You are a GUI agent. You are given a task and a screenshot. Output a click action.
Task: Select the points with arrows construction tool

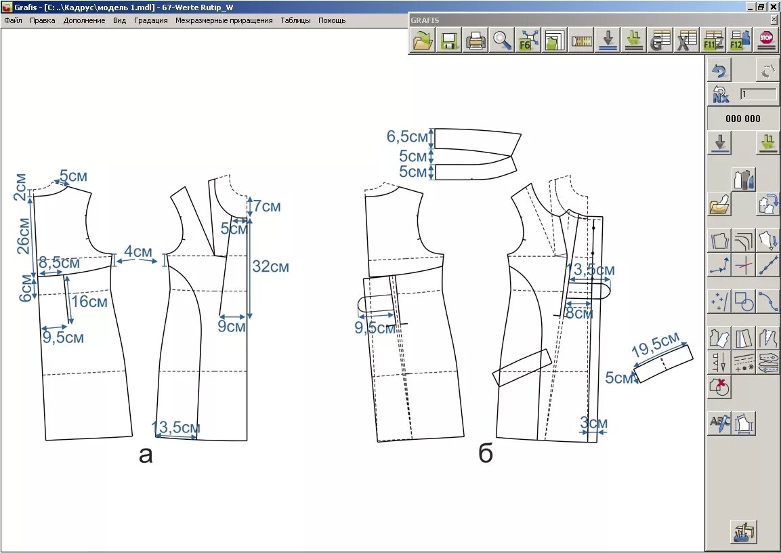719,264
